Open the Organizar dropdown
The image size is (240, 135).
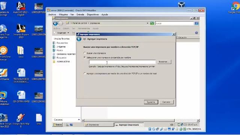click(63, 33)
